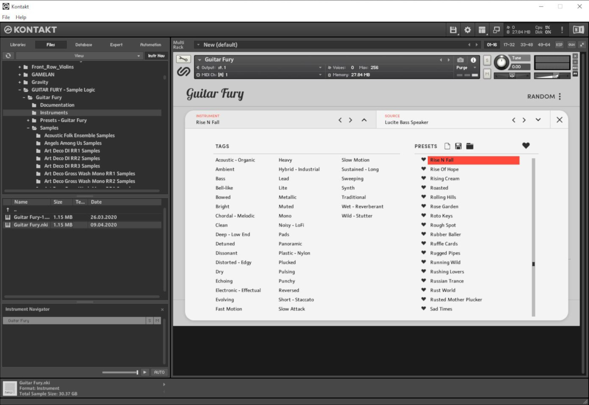Filter favorites with top heart icon
This screenshot has height=405, width=589.
click(x=526, y=146)
